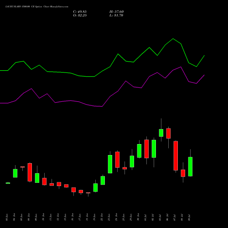Click the green candle for 19 Jun
The image size is (228, 228).
95,187
